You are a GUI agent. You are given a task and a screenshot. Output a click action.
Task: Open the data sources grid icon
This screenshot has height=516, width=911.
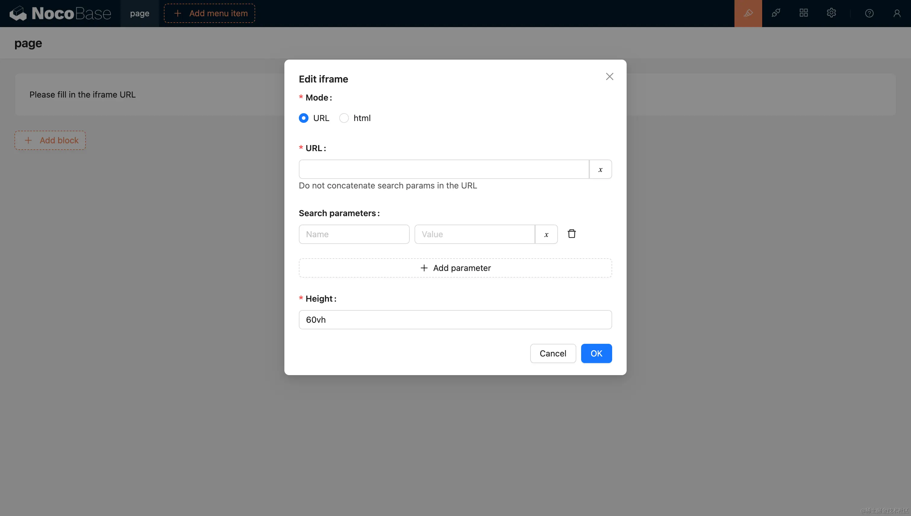803,13
